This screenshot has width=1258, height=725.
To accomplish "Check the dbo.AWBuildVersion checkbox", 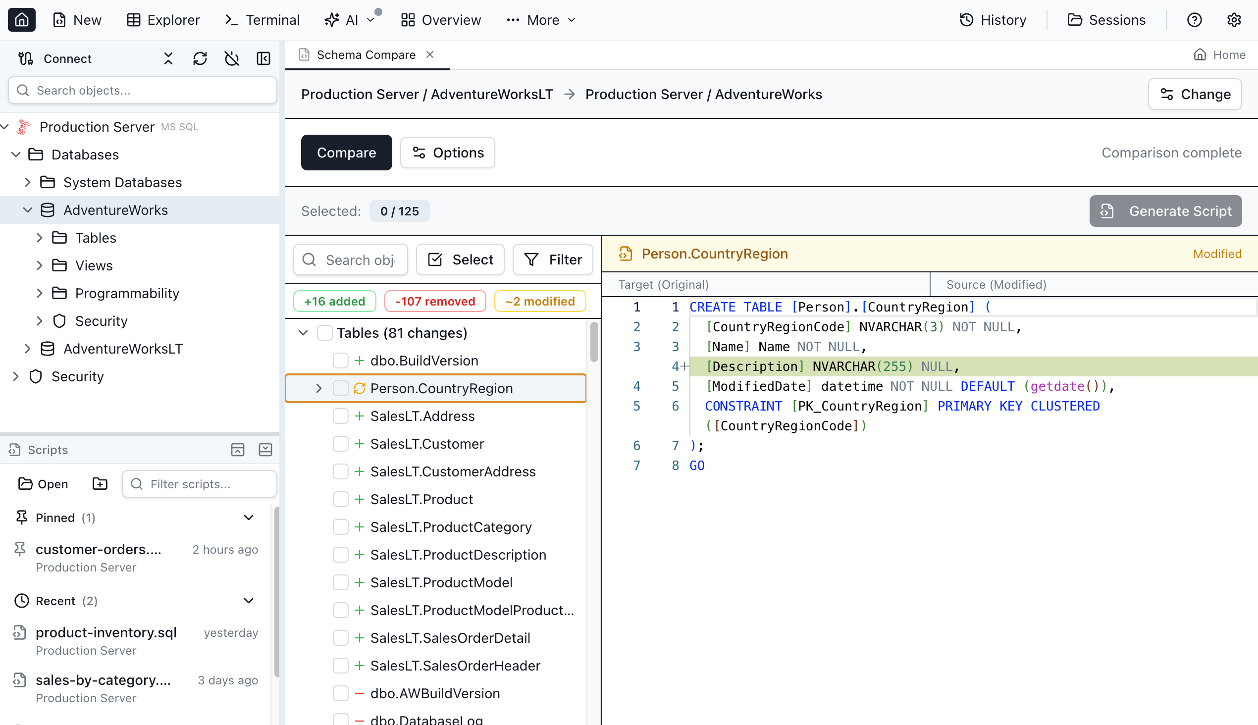I will tap(341, 693).
